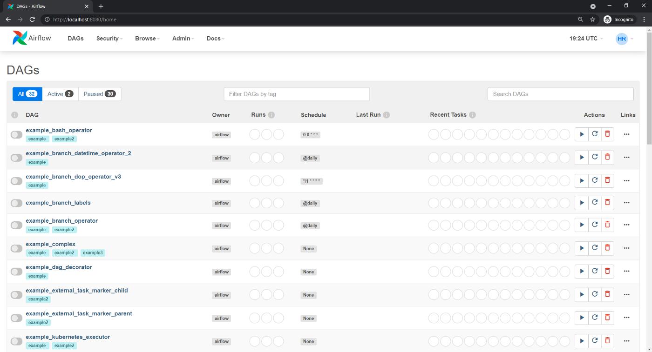The image size is (652, 352).
Task: Trigger the example_branch_operator DAG
Action: coord(582,225)
